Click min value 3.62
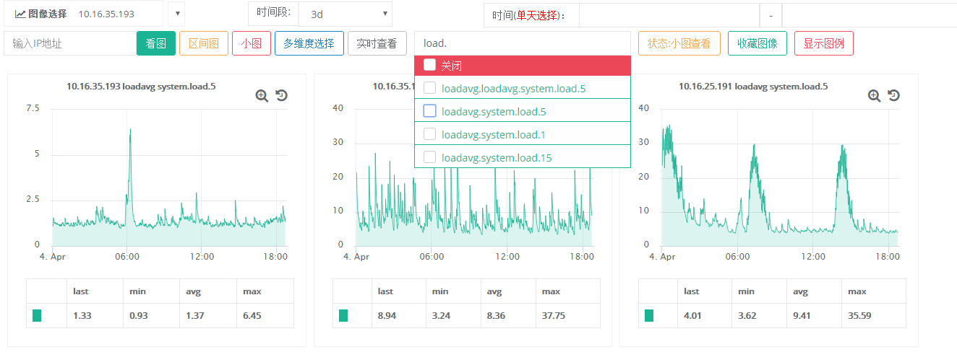The image size is (957, 352). (x=748, y=315)
